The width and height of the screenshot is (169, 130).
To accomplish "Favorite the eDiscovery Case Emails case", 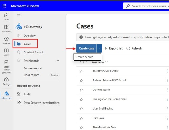I will click(x=82, y=71).
